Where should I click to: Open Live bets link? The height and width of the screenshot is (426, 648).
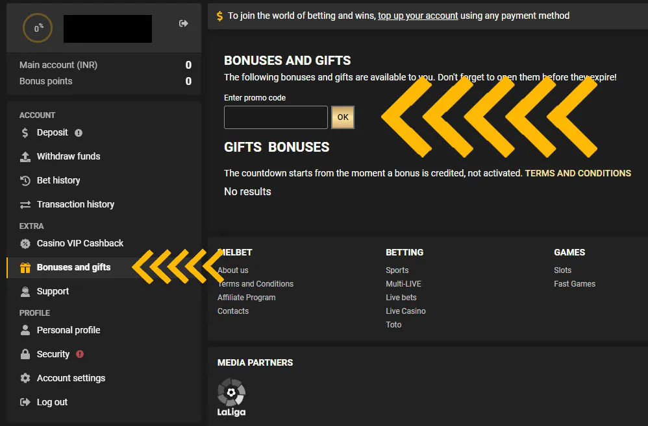[401, 298]
